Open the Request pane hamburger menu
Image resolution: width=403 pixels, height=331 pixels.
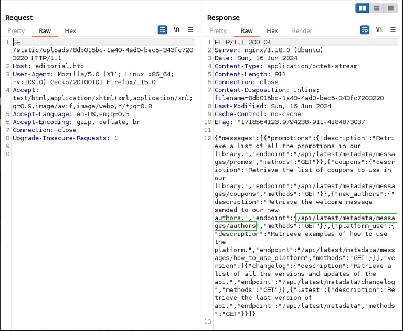[190, 30]
